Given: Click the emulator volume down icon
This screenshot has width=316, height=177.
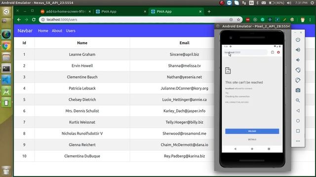Looking at the screenshot, I should click(298, 60).
